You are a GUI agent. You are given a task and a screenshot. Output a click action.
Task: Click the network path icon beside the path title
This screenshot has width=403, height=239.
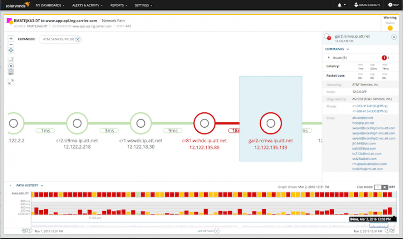click(x=9, y=21)
